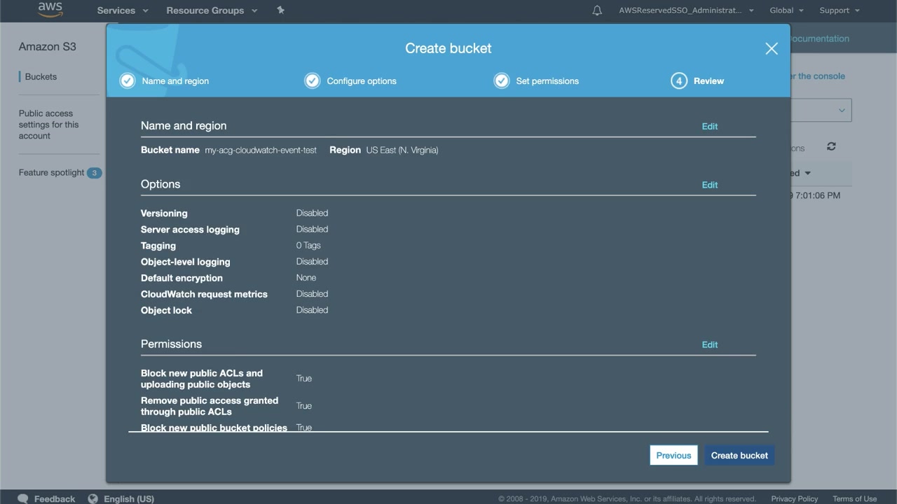Click the Object-level logging label
This screenshot has width=897, height=504.
pyautogui.click(x=186, y=262)
